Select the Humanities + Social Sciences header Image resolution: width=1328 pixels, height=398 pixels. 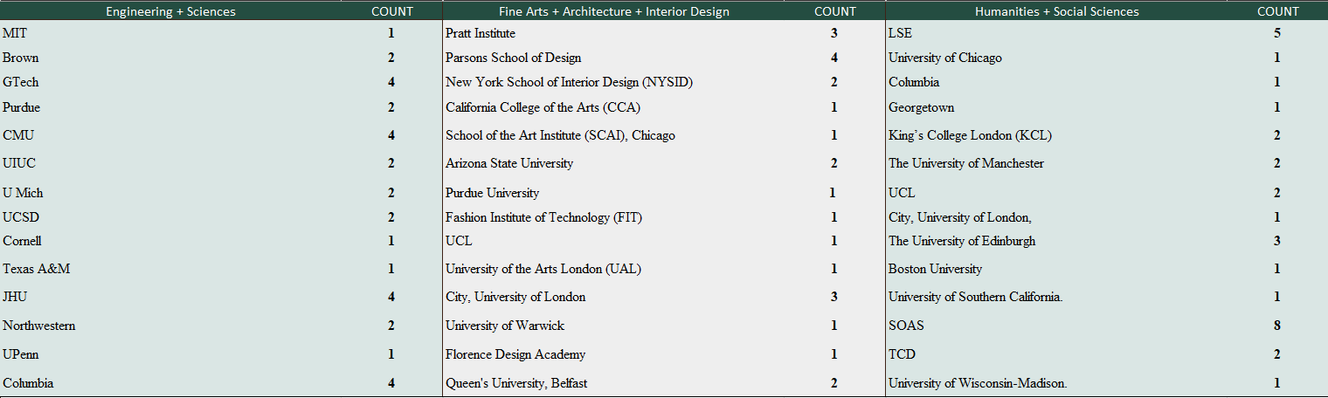coord(1057,11)
